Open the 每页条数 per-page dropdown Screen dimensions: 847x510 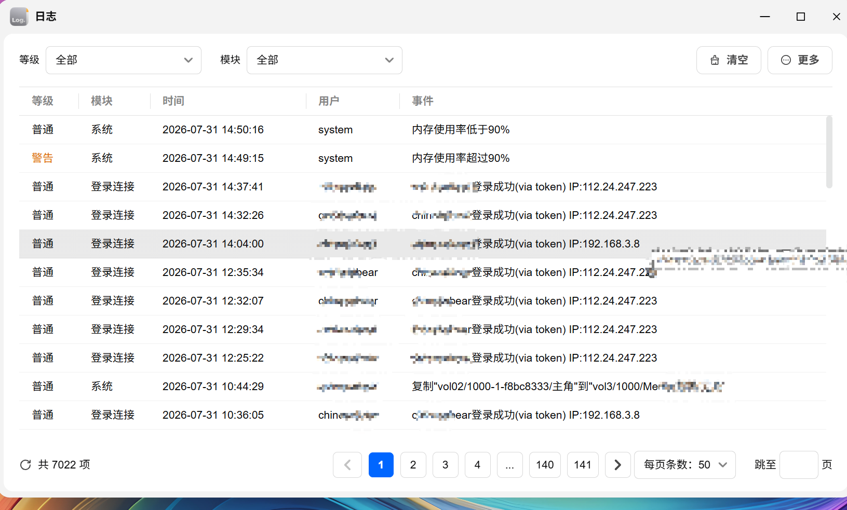[685, 465]
